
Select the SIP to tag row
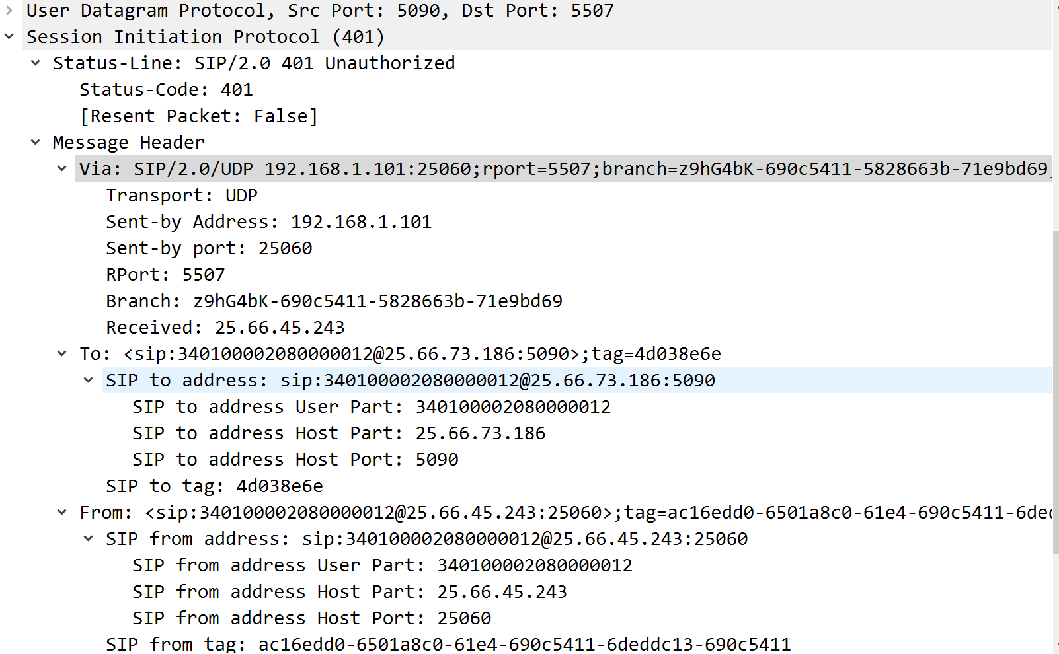tap(214, 486)
